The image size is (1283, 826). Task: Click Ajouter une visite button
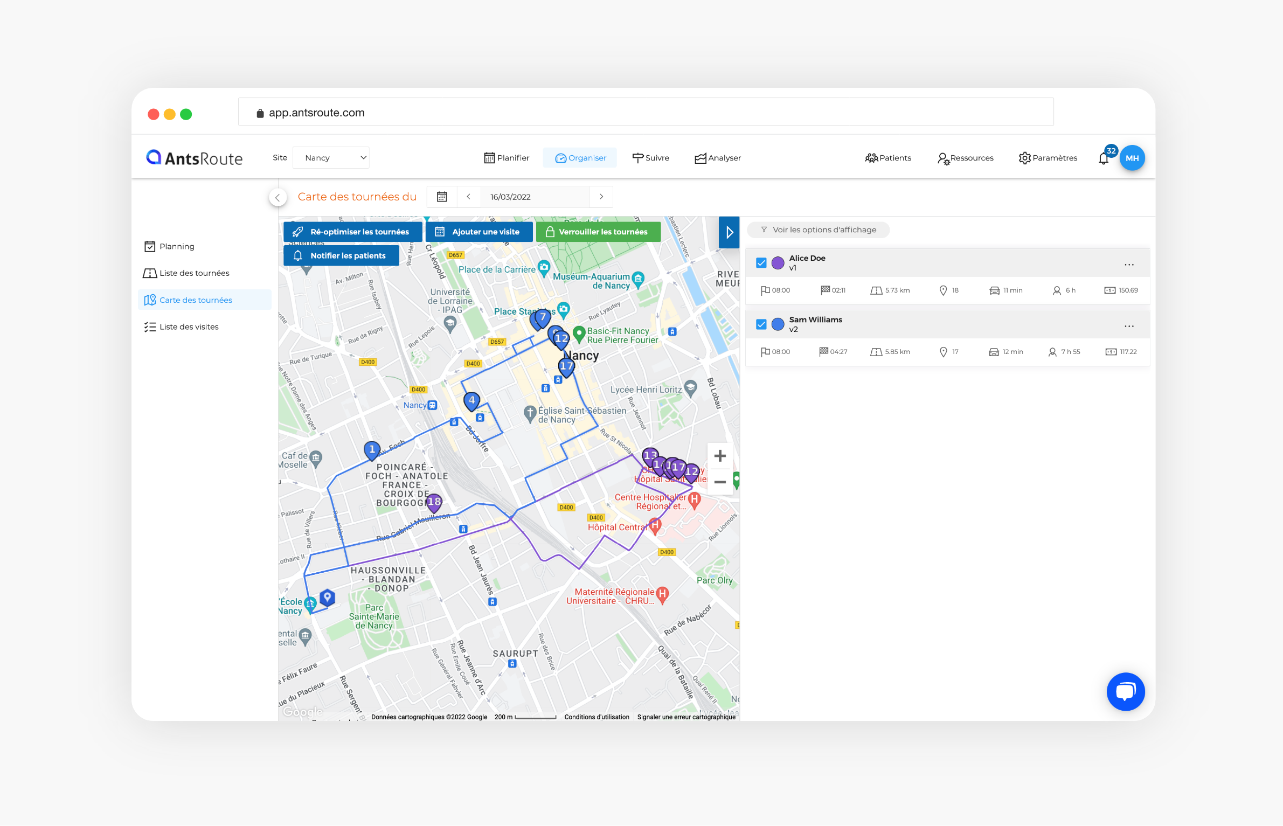pos(479,232)
